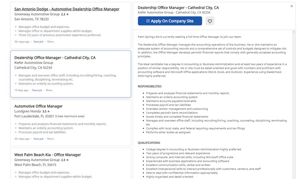Image resolution: width=300 pixels, height=179 pixels.
Task: Click Fort Lauderdale, FL 33301 location
Action: [x=34, y=116]
